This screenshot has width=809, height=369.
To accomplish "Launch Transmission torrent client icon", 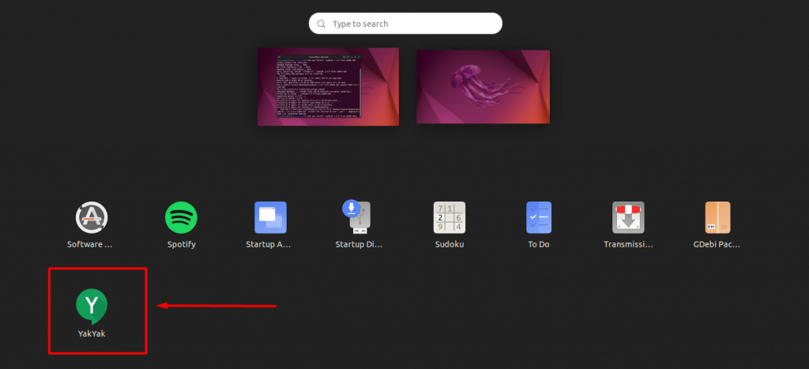I will click(628, 217).
